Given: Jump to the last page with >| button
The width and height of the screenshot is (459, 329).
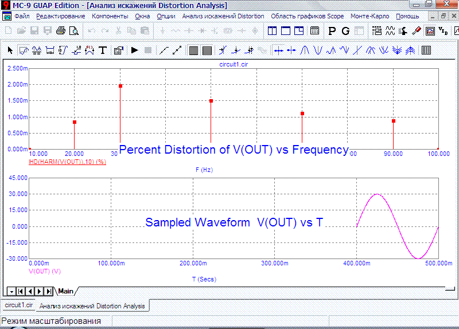Looking at the screenshot, I should (x=49, y=291).
